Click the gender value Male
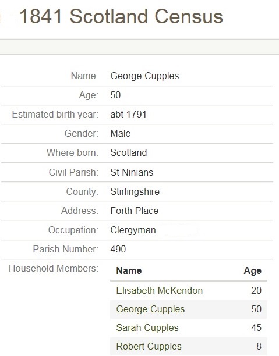Screen dimensions: 279x356 point(121,134)
